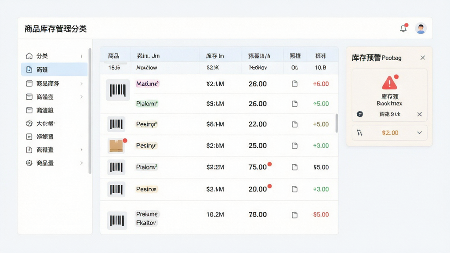Open the 分类 item with the home icon
Image resolution: width=450 pixels, height=253 pixels.
54,56
